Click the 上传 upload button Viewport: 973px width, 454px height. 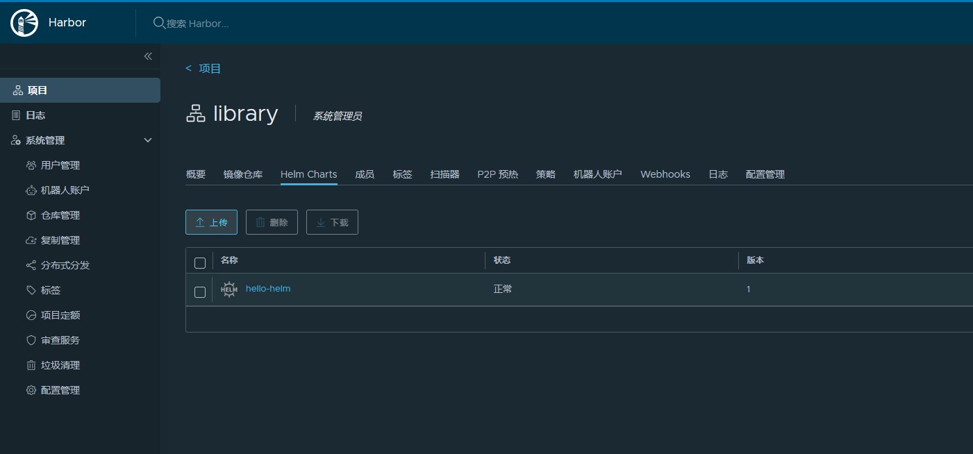coord(211,222)
